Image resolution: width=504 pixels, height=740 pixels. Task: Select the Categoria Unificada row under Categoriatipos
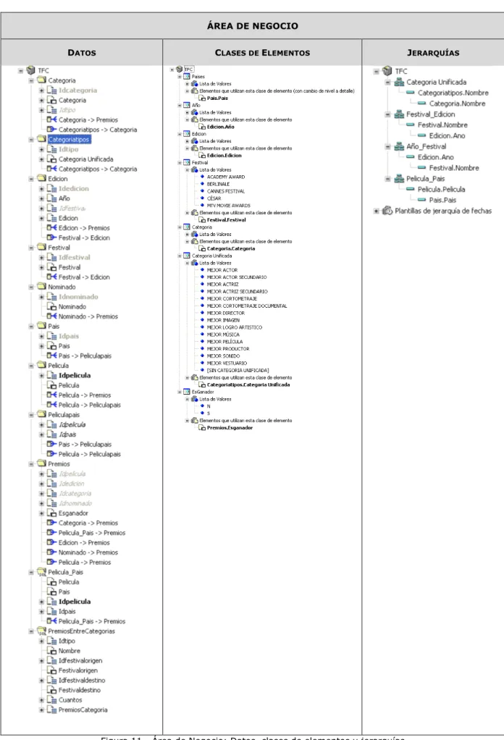[86, 159]
